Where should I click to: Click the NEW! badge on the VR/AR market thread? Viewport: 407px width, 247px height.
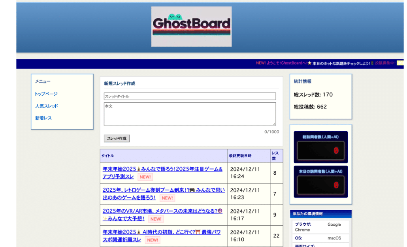pyautogui.click(x=156, y=219)
